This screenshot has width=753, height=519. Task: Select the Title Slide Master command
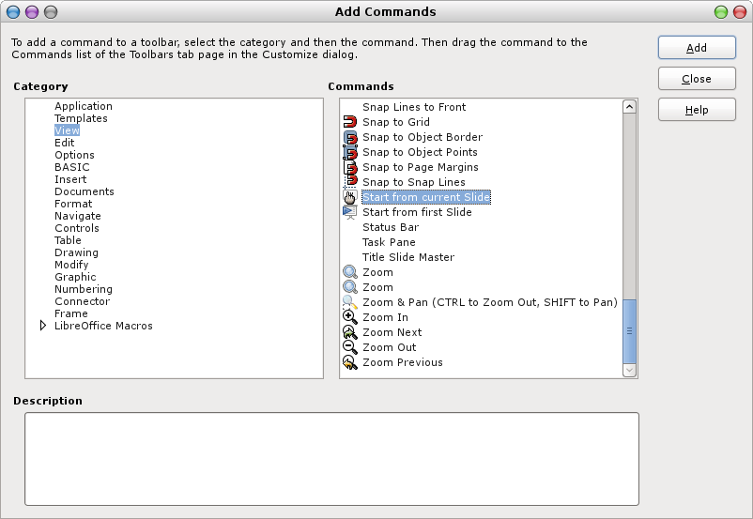408,257
